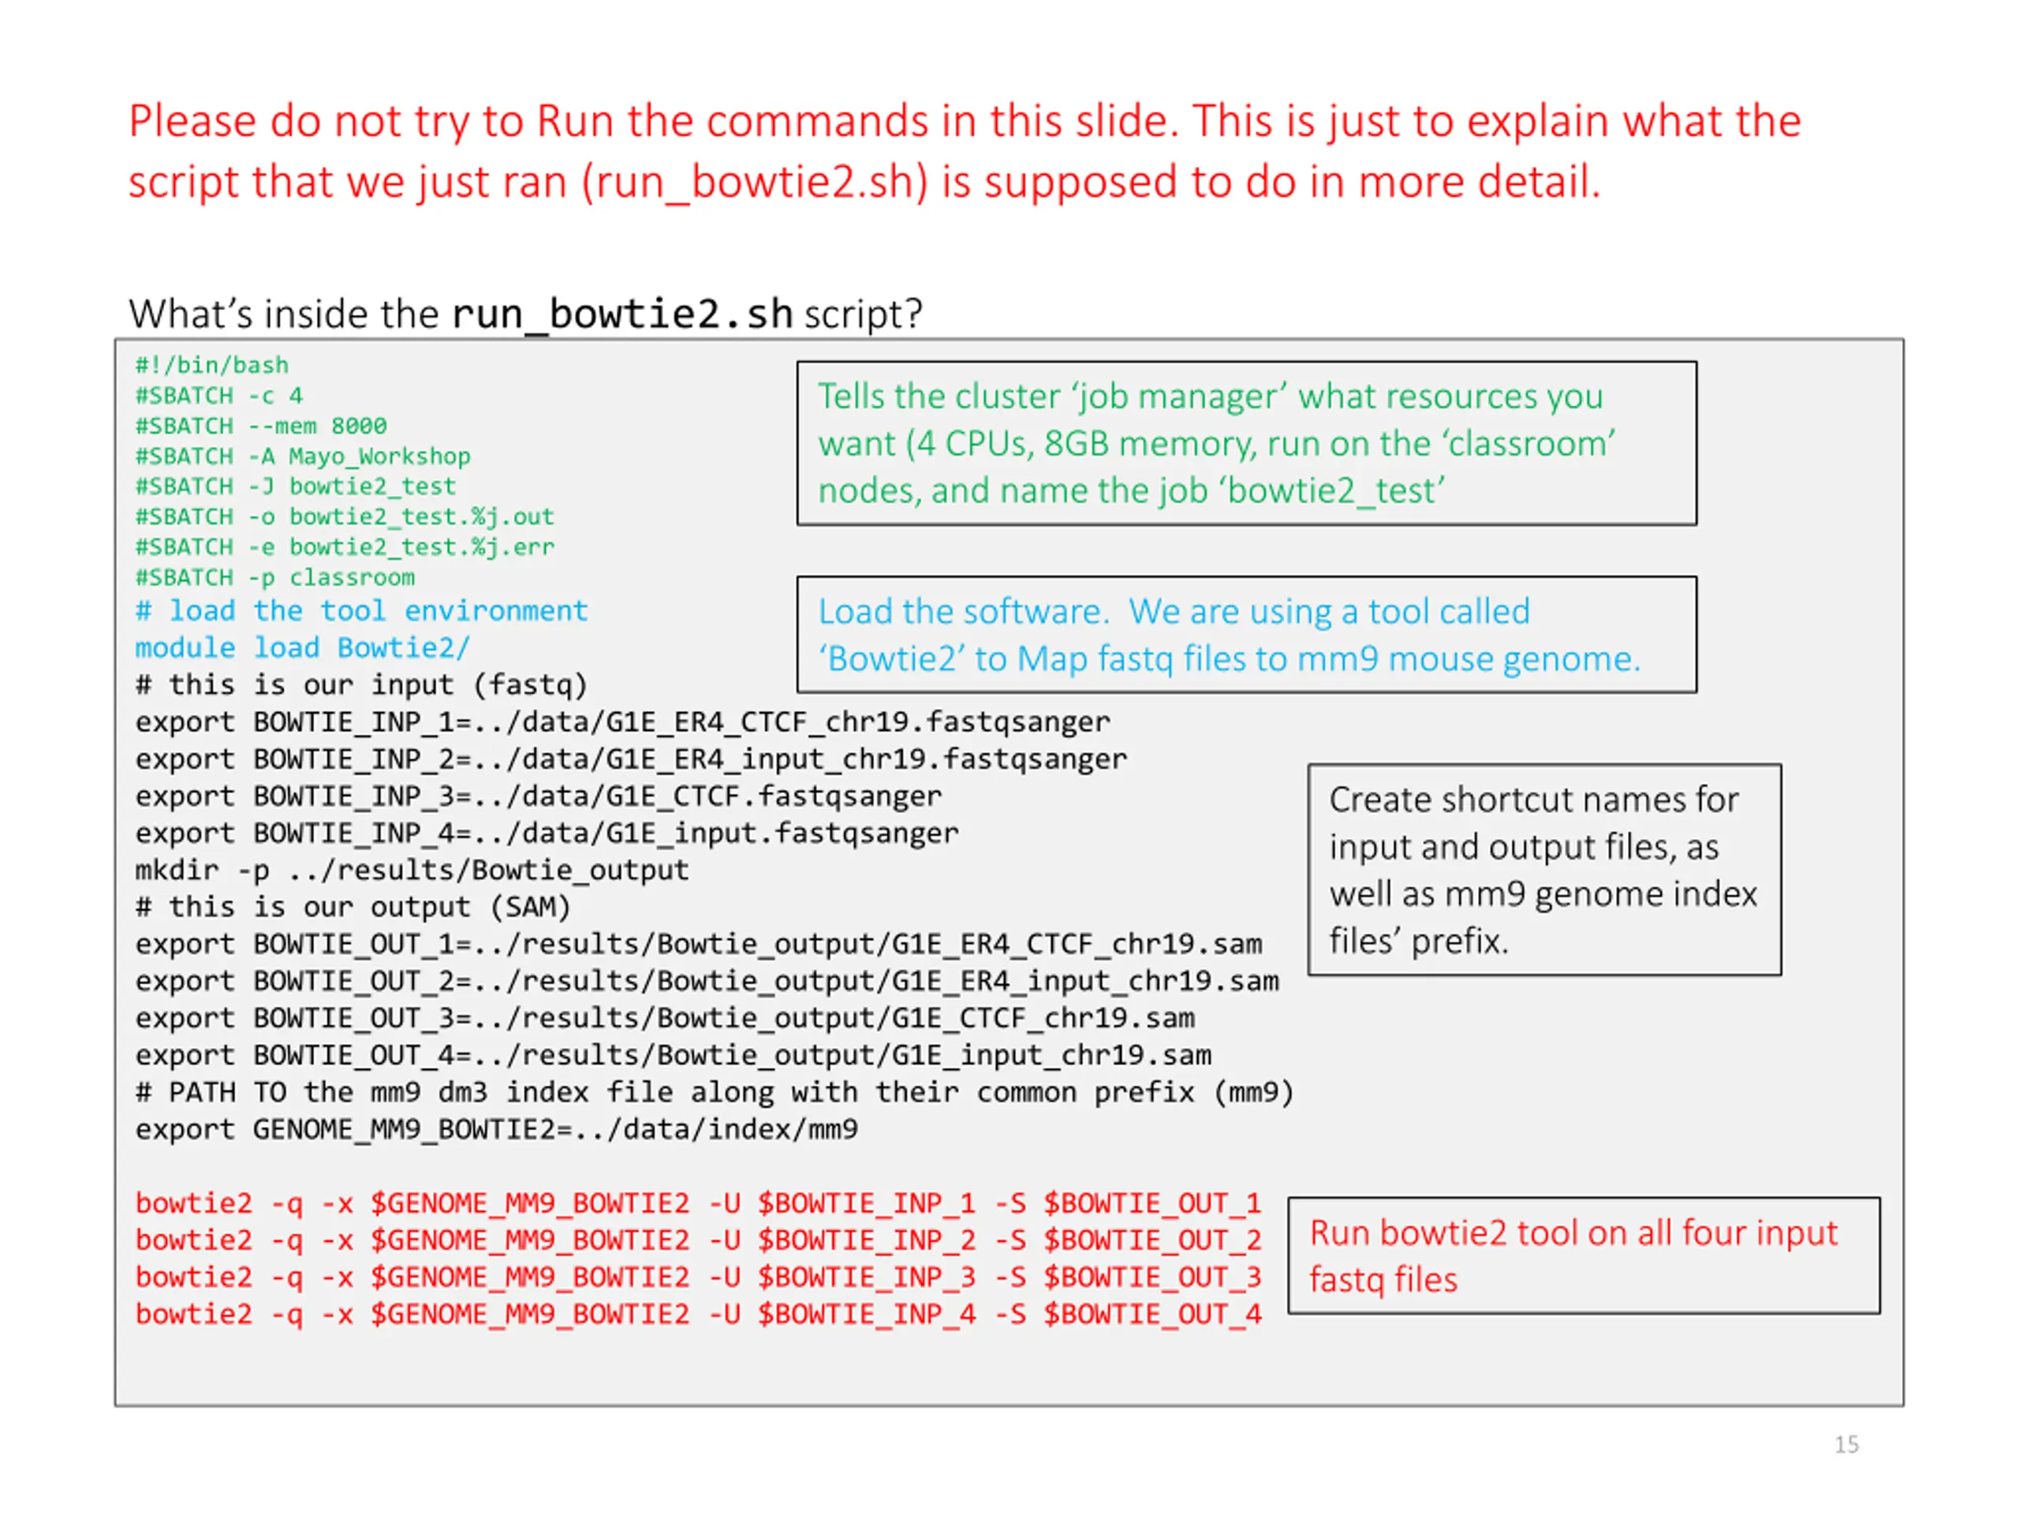
Task: Select the green job manager explanation box
Action: [x=1246, y=443]
